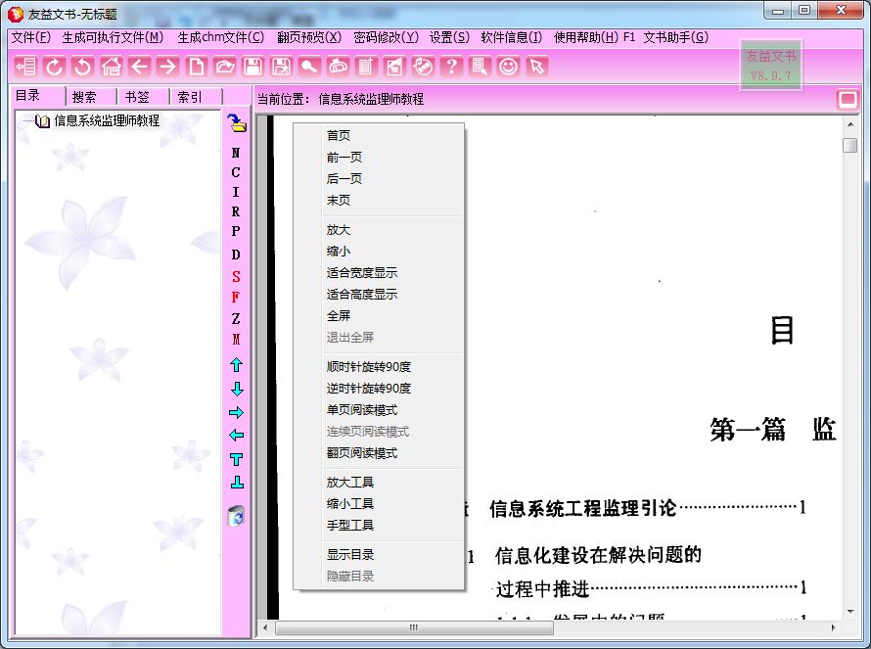Click the back arrow toolbar icon

tap(139, 67)
